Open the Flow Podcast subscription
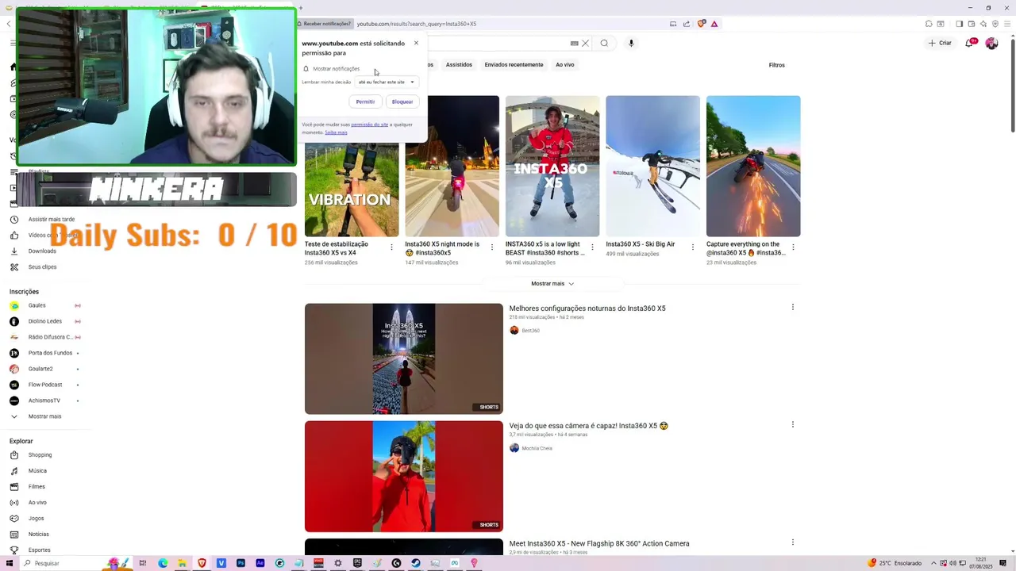The image size is (1016, 571). (x=45, y=385)
